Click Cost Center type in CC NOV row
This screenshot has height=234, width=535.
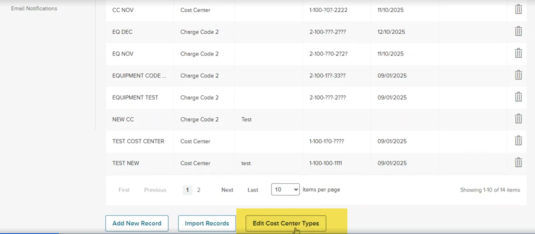[x=195, y=10]
